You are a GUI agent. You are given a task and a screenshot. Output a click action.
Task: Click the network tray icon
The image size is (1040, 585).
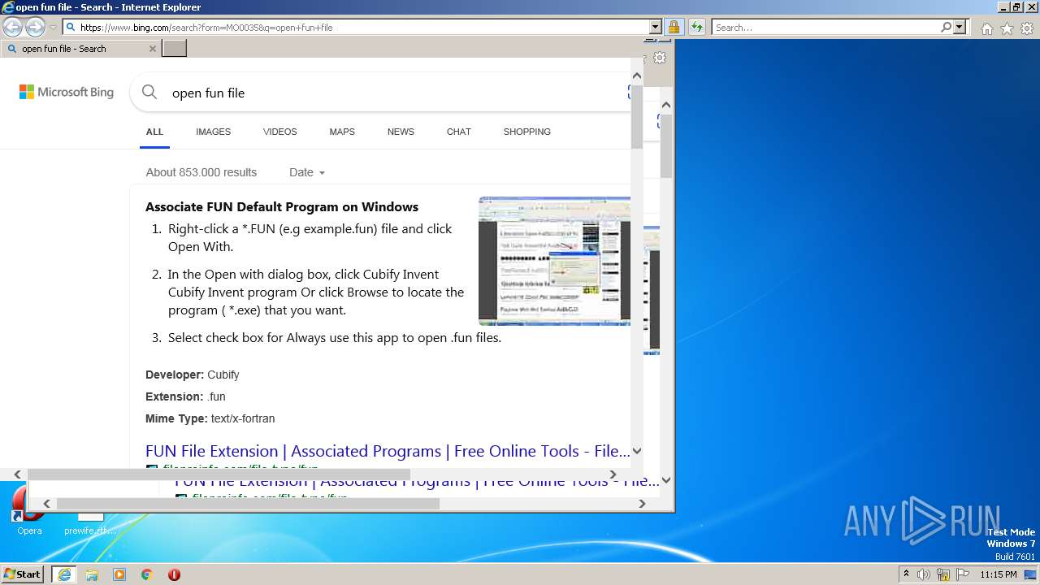tap(943, 574)
